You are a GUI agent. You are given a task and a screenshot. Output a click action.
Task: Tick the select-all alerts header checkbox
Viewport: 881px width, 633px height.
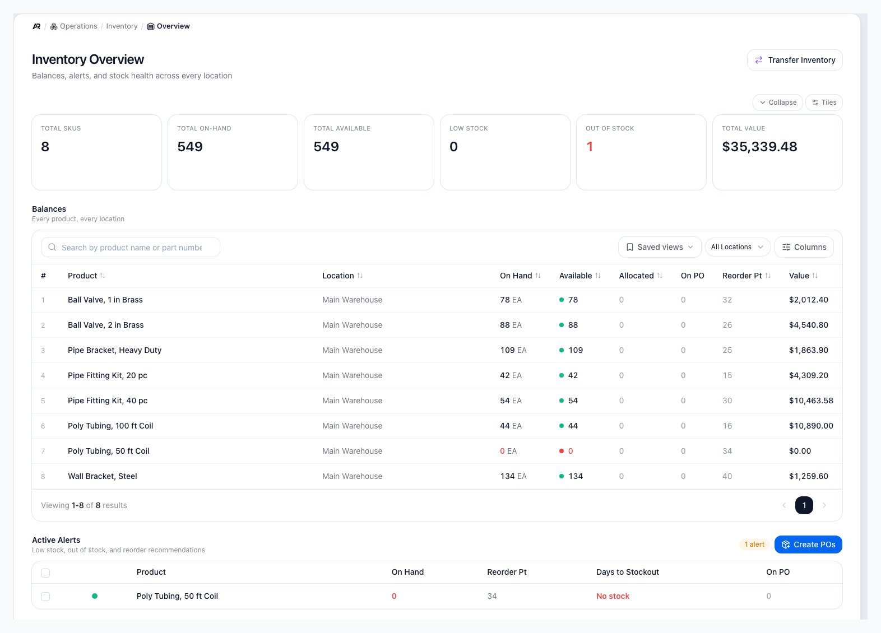(x=45, y=573)
